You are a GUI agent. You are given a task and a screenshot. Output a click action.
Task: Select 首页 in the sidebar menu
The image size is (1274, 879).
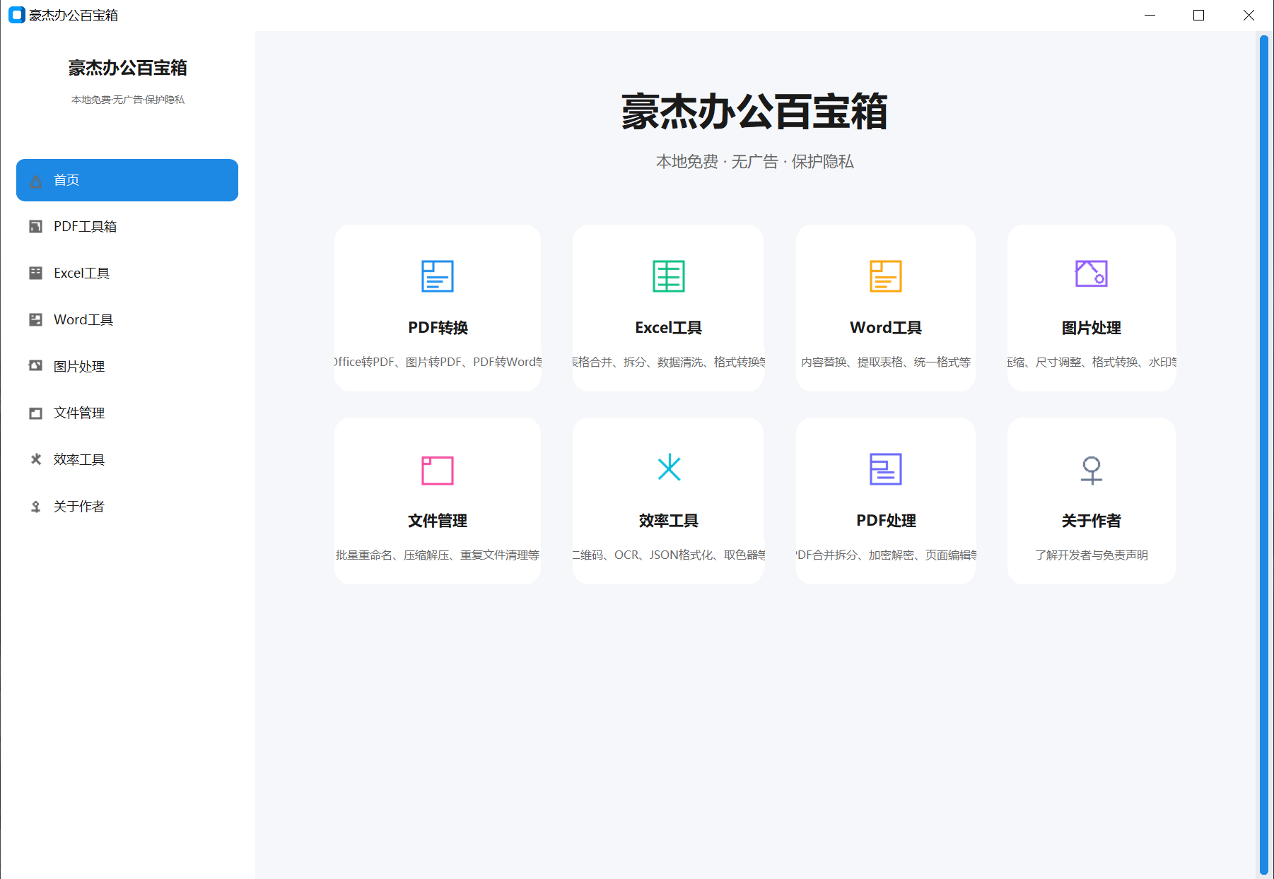click(x=127, y=180)
